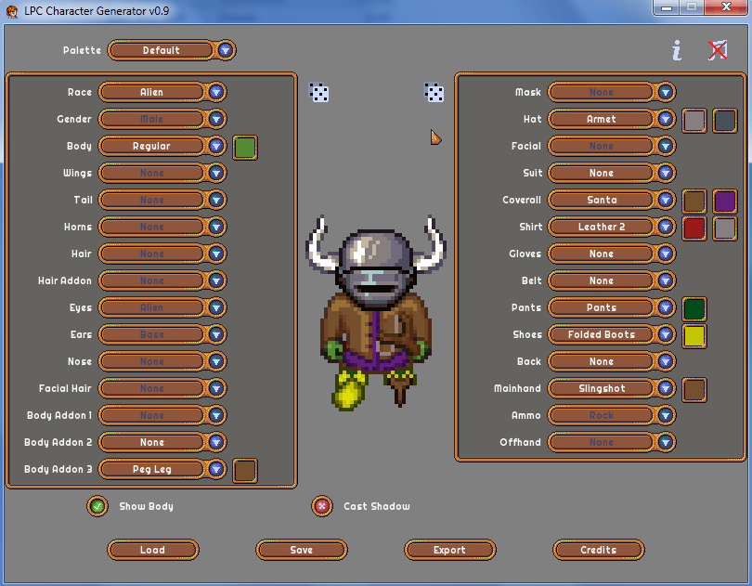Select the purple Coverall color swatch
The width and height of the screenshot is (752, 586).
click(x=725, y=202)
